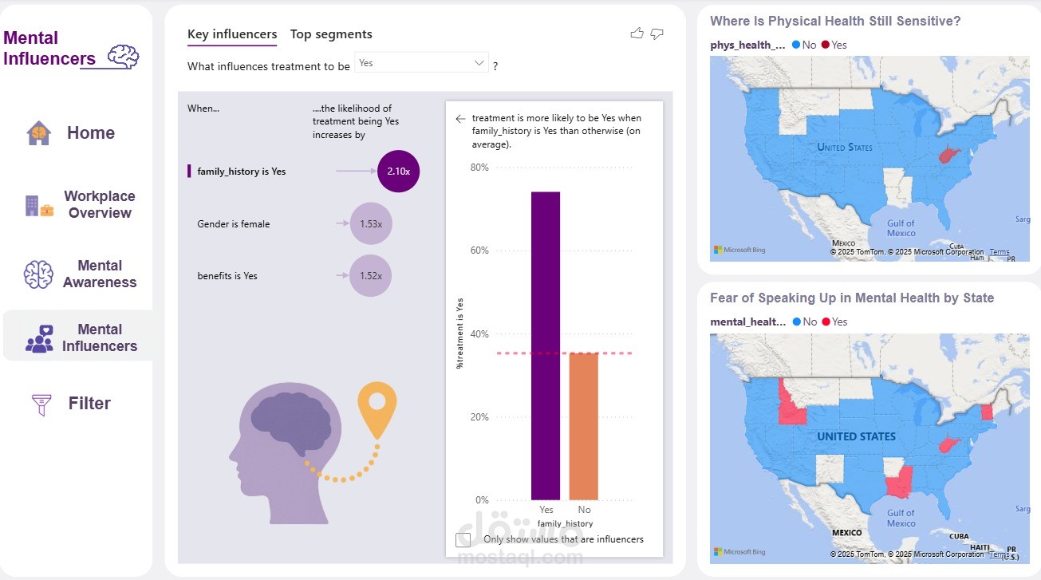Click the Workplace Overview building icon
Viewport: 1041px width, 580px height.
point(39,206)
